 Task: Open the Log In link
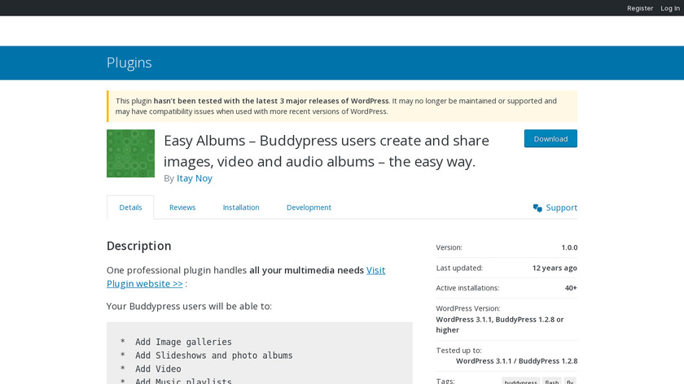click(x=669, y=8)
